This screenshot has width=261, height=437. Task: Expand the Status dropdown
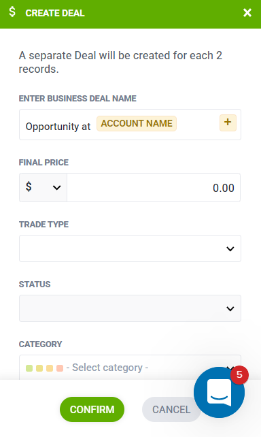(130, 308)
